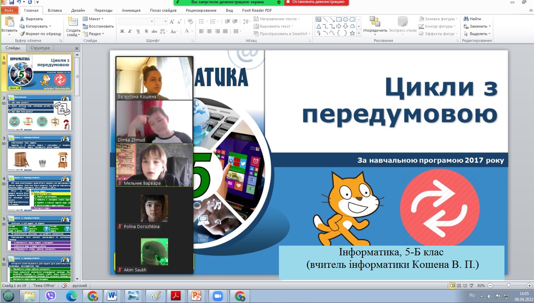Expand the Section (Раздел) dropdown

[x=94, y=34]
